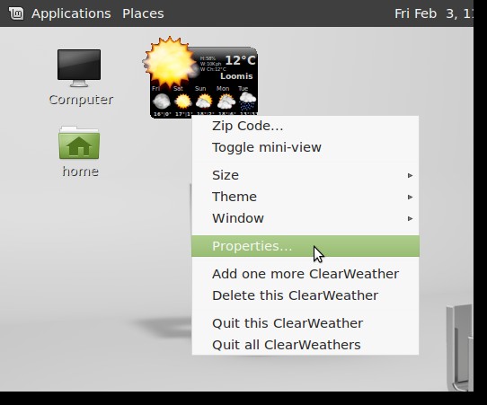Choose Delete this ClearWeather
487x405 pixels.
tap(305, 295)
